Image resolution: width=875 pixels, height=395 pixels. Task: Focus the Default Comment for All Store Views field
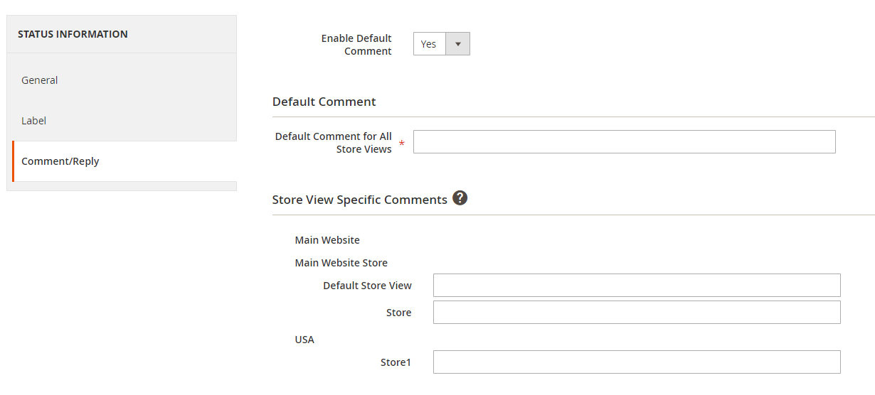click(624, 141)
